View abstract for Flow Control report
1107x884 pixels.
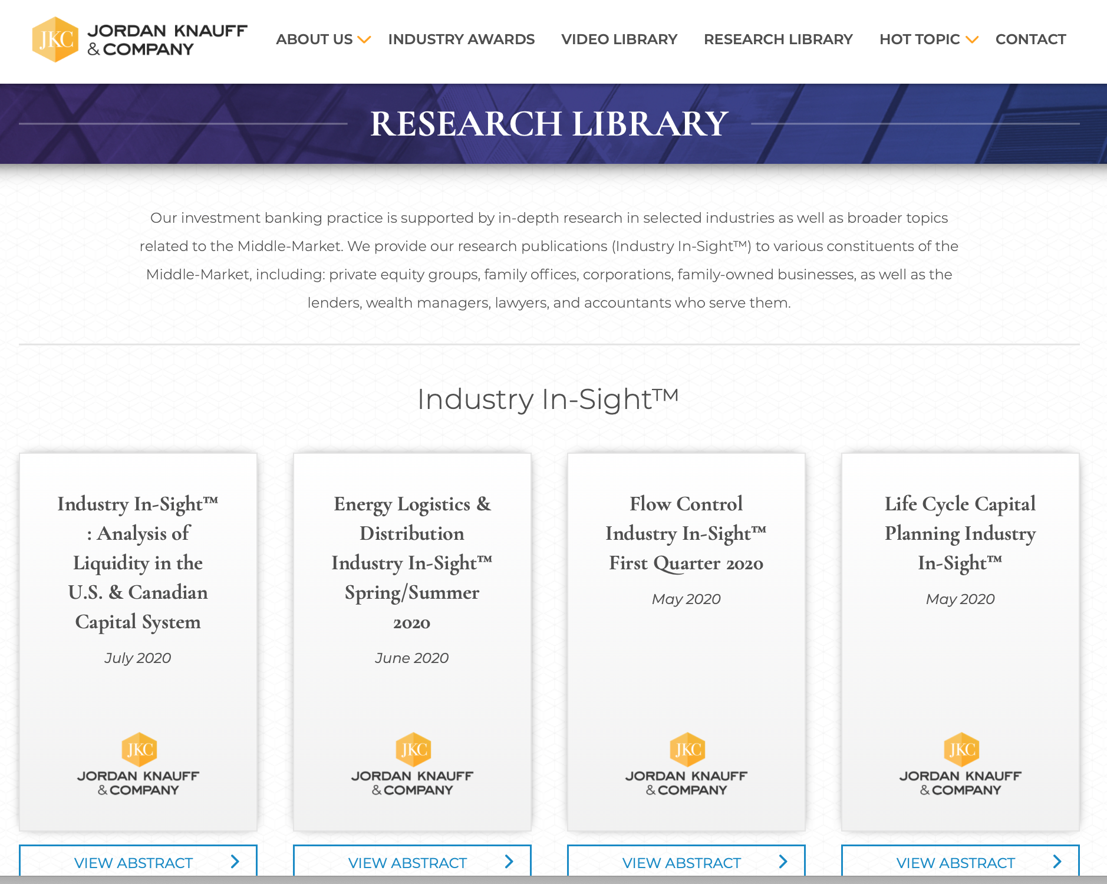tap(686, 861)
